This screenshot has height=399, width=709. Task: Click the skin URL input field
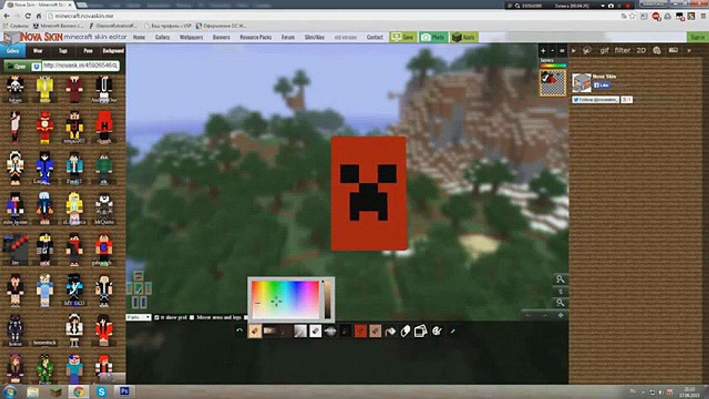click(x=81, y=66)
